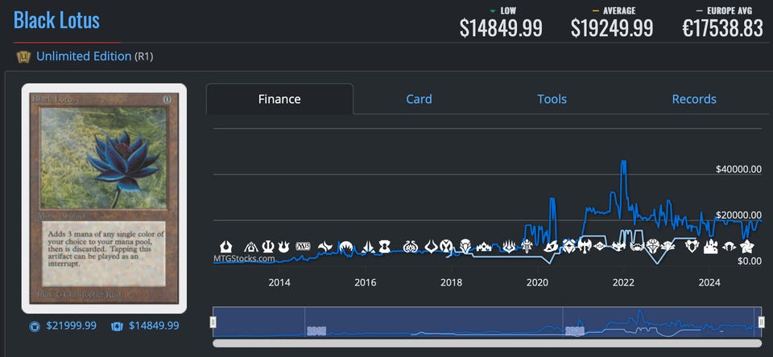Click the icon beside $21999.99 under card
Screen dimensions: 773x357
pyautogui.click(x=34, y=326)
